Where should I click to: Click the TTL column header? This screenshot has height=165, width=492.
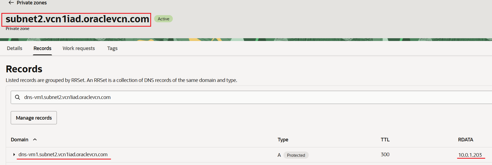coord(385,140)
